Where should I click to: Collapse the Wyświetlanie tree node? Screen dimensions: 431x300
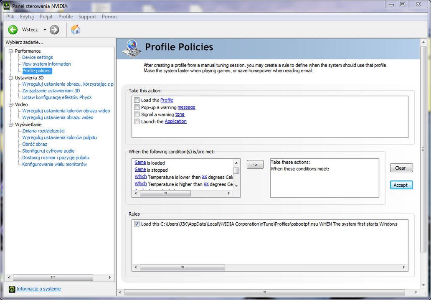tap(11, 125)
